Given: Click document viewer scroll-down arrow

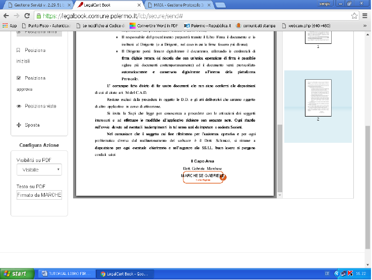Looking at the screenshot, I should (280, 195).
